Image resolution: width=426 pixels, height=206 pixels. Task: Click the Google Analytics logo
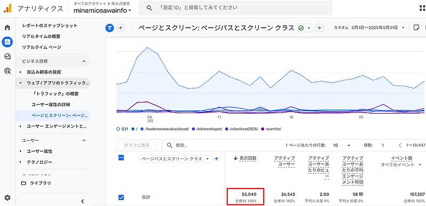point(7,8)
